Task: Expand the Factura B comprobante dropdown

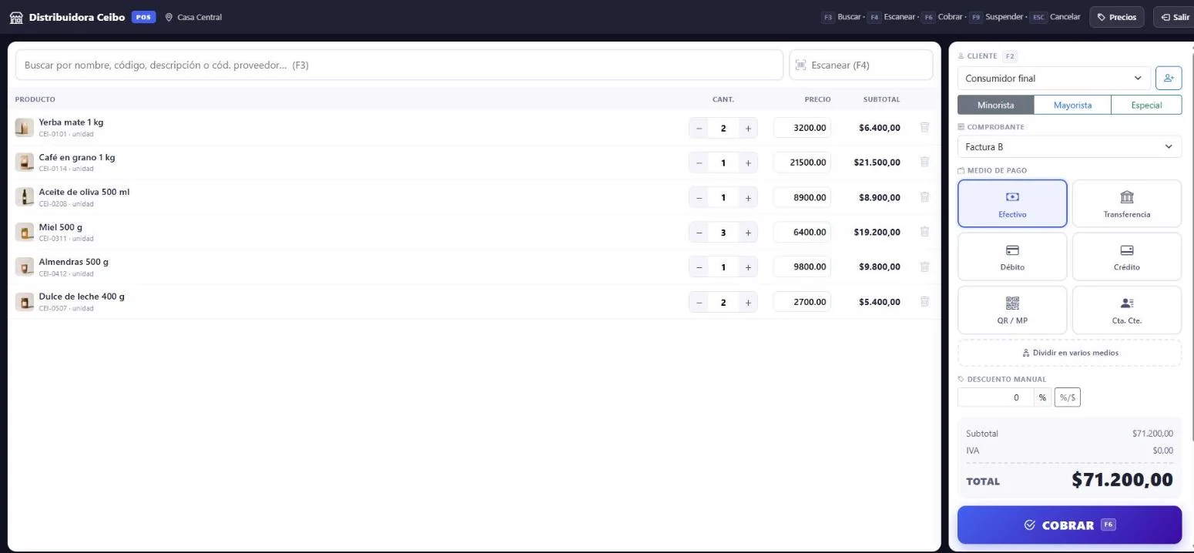Action: click(x=1069, y=147)
